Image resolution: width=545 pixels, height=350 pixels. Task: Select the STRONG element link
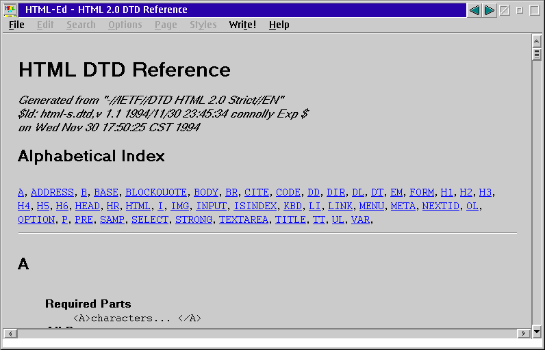coord(194,220)
